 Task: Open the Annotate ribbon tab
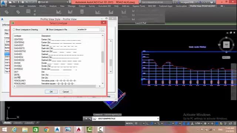pyautogui.click(x=31, y=6)
